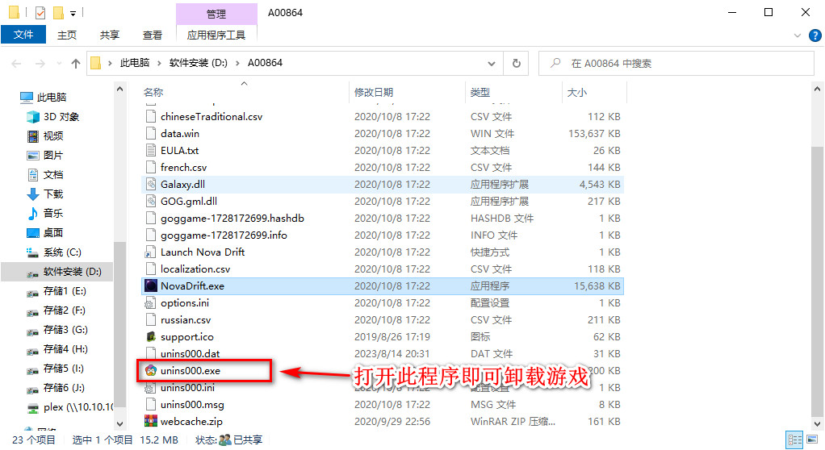Click the unins000.exe uninstaller icon
This screenshot has width=825, height=450.
coord(151,370)
